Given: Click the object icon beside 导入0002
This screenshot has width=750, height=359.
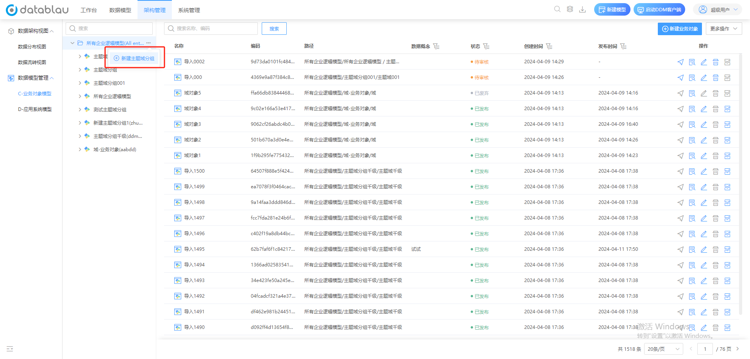Looking at the screenshot, I should click(178, 62).
